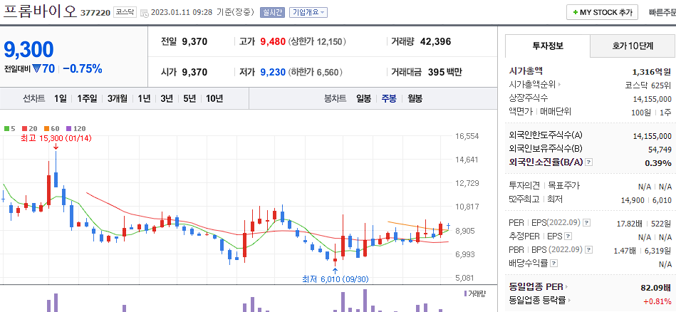Open the 시가총액순위 link
This screenshot has width=676, height=312.
pos(532,85)
